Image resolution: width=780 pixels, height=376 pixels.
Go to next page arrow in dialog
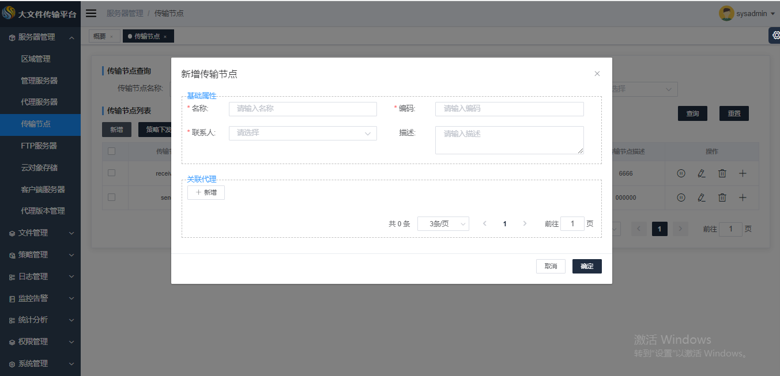(x=525, y=223)
